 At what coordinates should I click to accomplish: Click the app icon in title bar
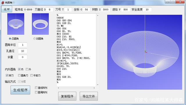click(x=3, y=3)
